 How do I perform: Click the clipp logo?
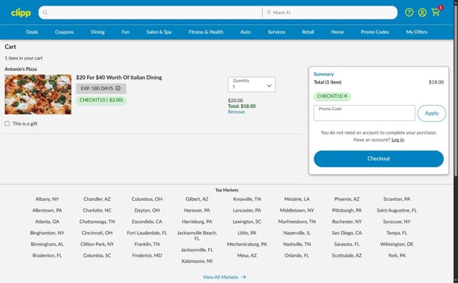[21, 13]
